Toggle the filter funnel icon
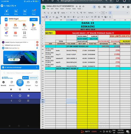The image size is (131, 134). click(x=102, y=17)
